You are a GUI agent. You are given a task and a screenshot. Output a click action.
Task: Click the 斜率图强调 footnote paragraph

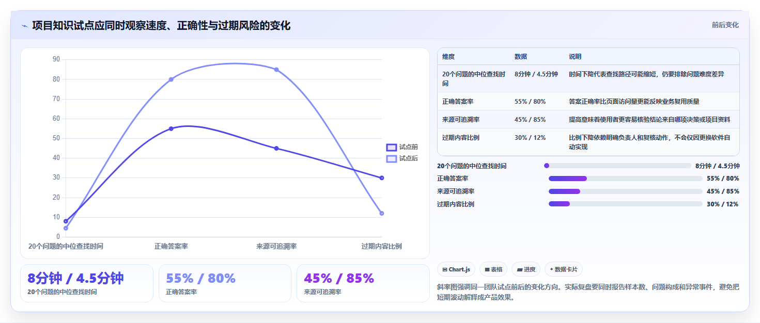coord(588,292)
